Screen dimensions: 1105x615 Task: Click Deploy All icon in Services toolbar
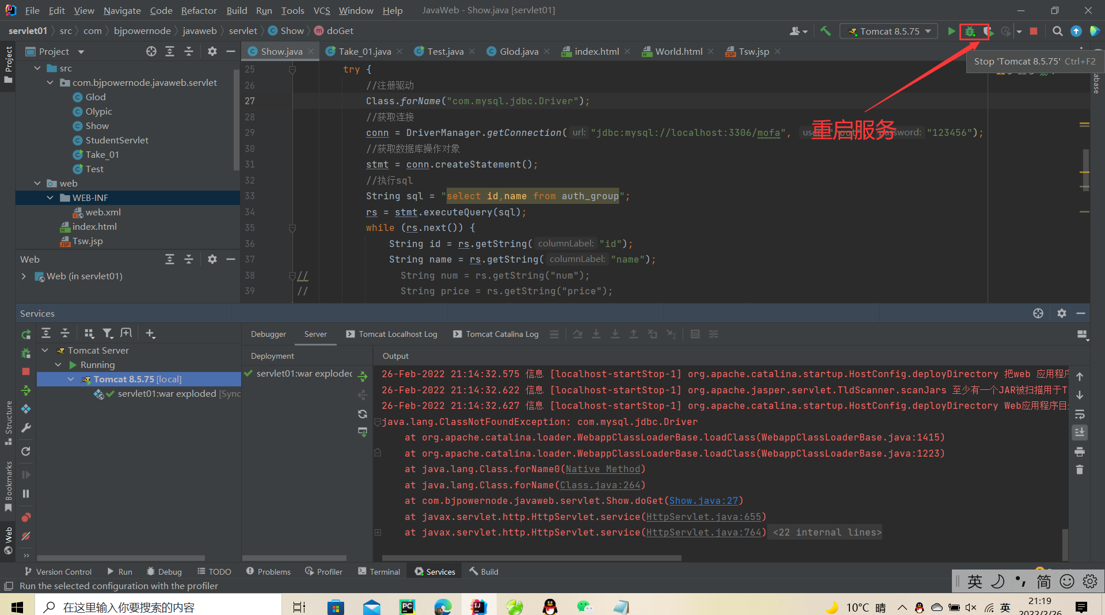click(x=26, y=390)
